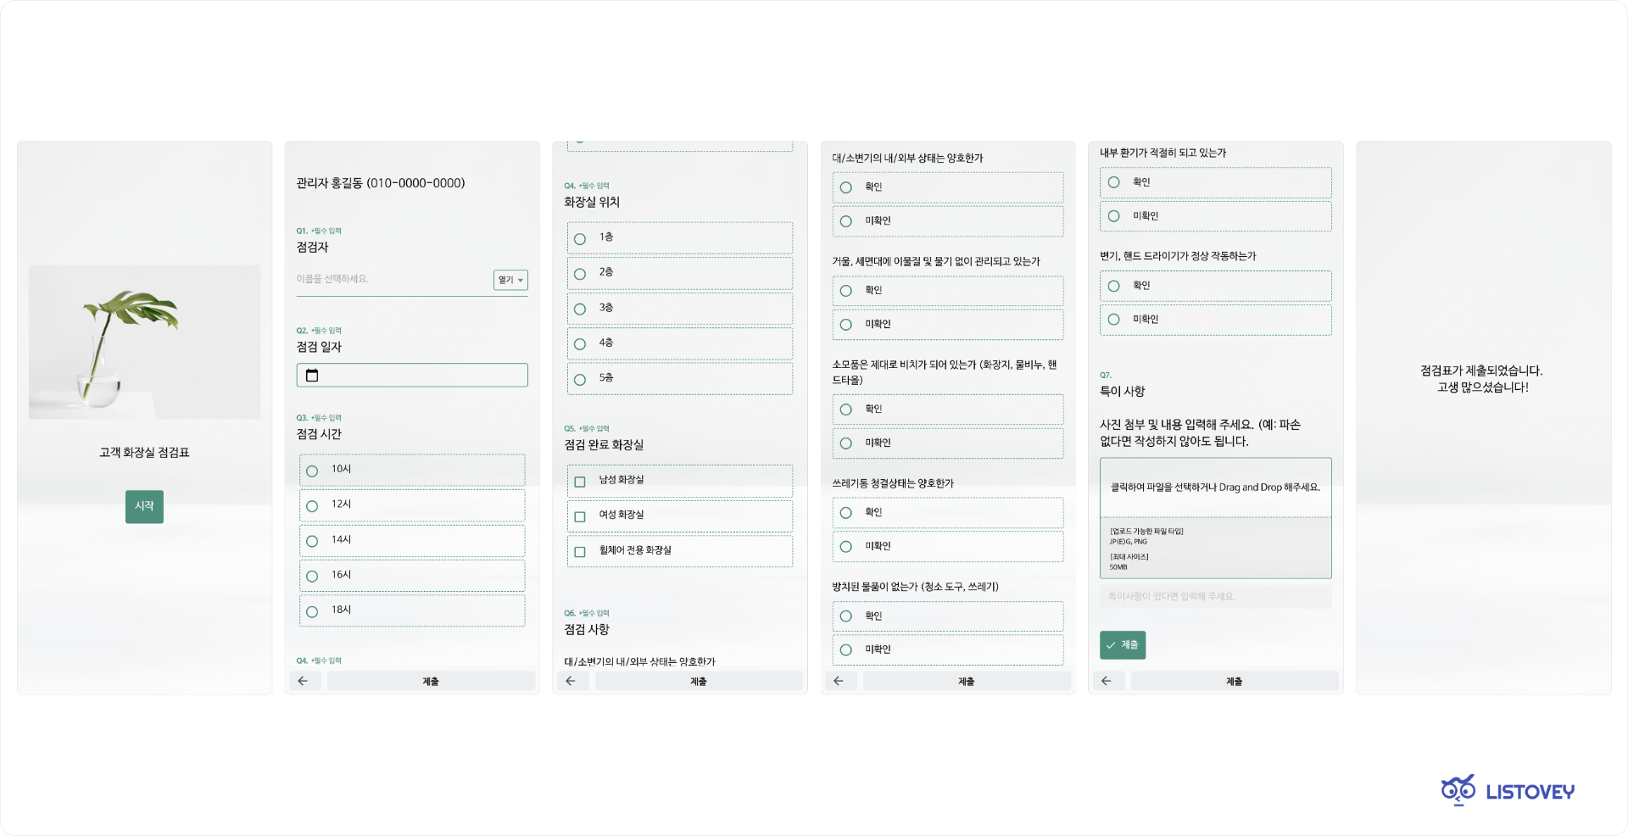1628x836 pixels.
Task: Click back arrow under 방치된 물품 question screen
Action: point(839,681)
